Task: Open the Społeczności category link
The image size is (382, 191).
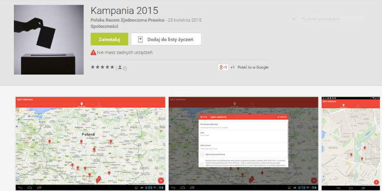Action: click(x=104, y=26)
